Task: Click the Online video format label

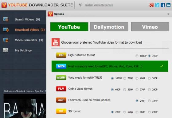Action: tap(80, 89)
